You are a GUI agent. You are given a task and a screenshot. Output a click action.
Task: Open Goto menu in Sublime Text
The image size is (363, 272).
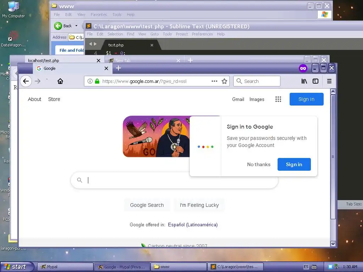click(155, 34)
